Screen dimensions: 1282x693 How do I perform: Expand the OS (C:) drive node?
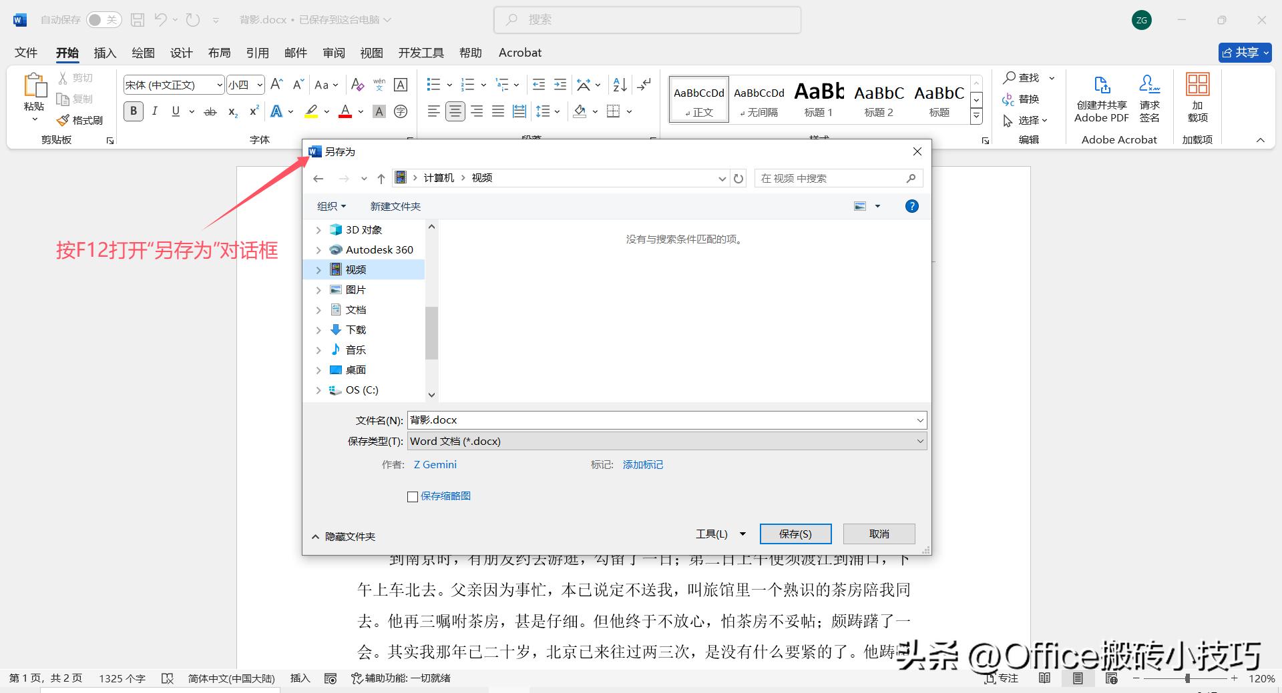[318, 390]
